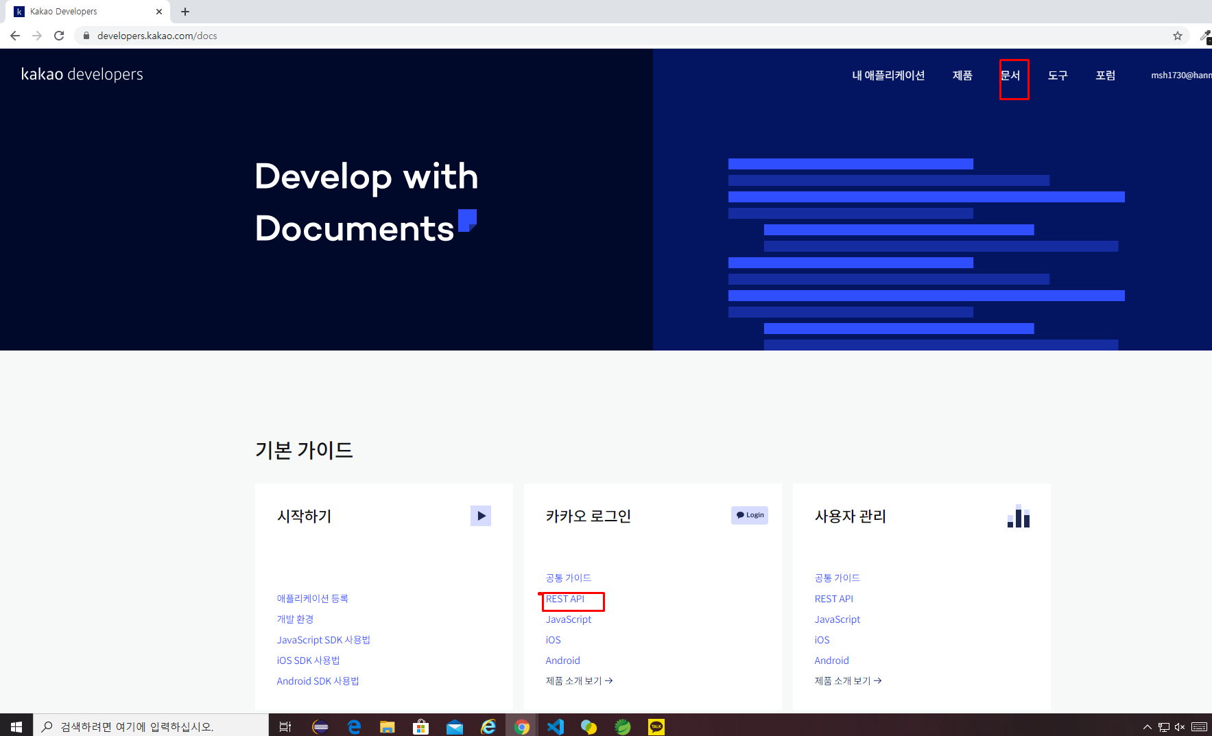This screenshot has width=1212, height=736.
Task: Bookmark this page with star icon
Action: click(1178, 36)
